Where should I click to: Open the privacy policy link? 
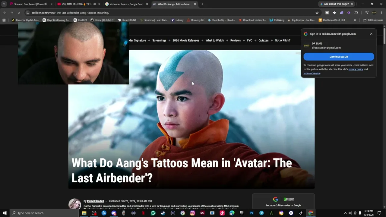point(356,69)
